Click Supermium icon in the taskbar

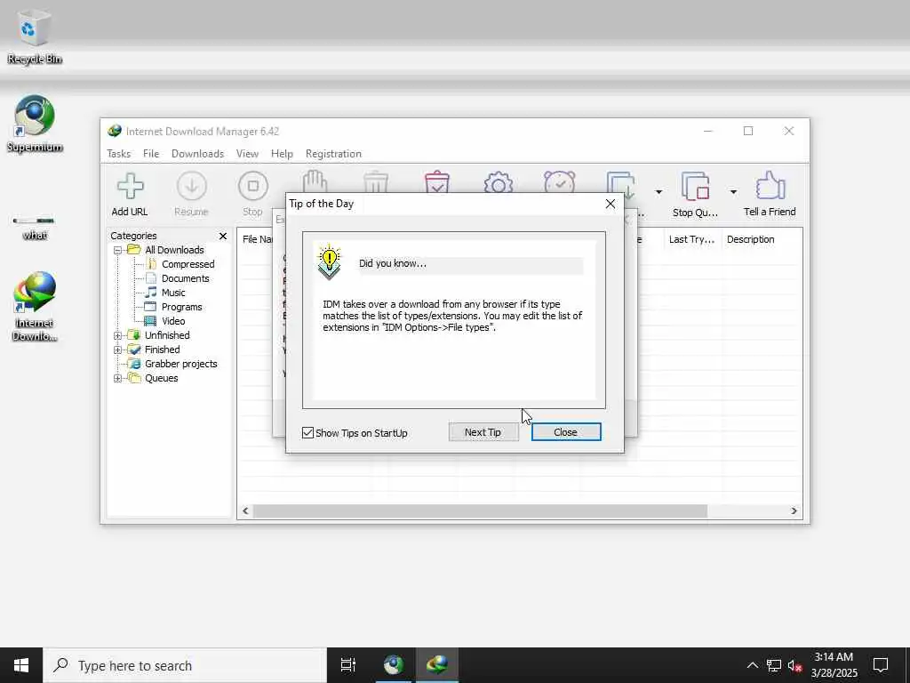coord(394,665)
